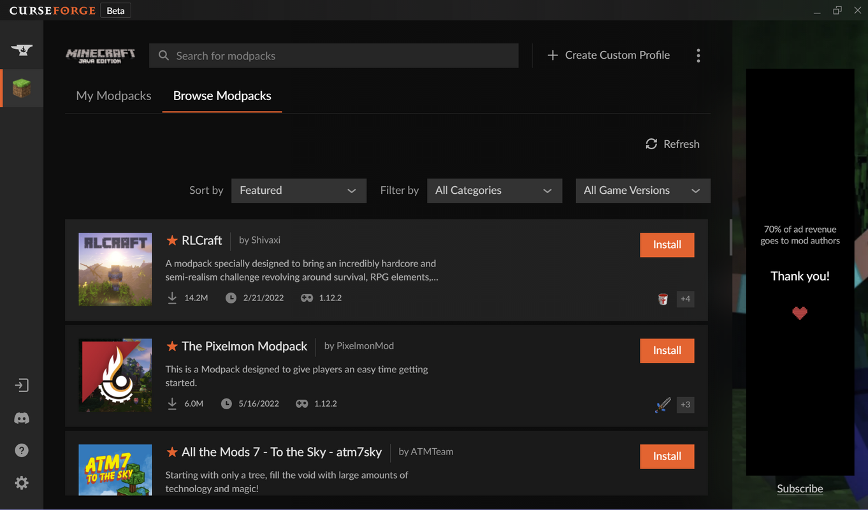
Task: Open the RLCraft modpack title
Action: pos(202,240)
